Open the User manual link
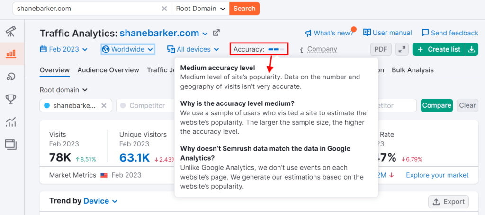The height and width of the screenshot is (215, 485). [387, 33]
